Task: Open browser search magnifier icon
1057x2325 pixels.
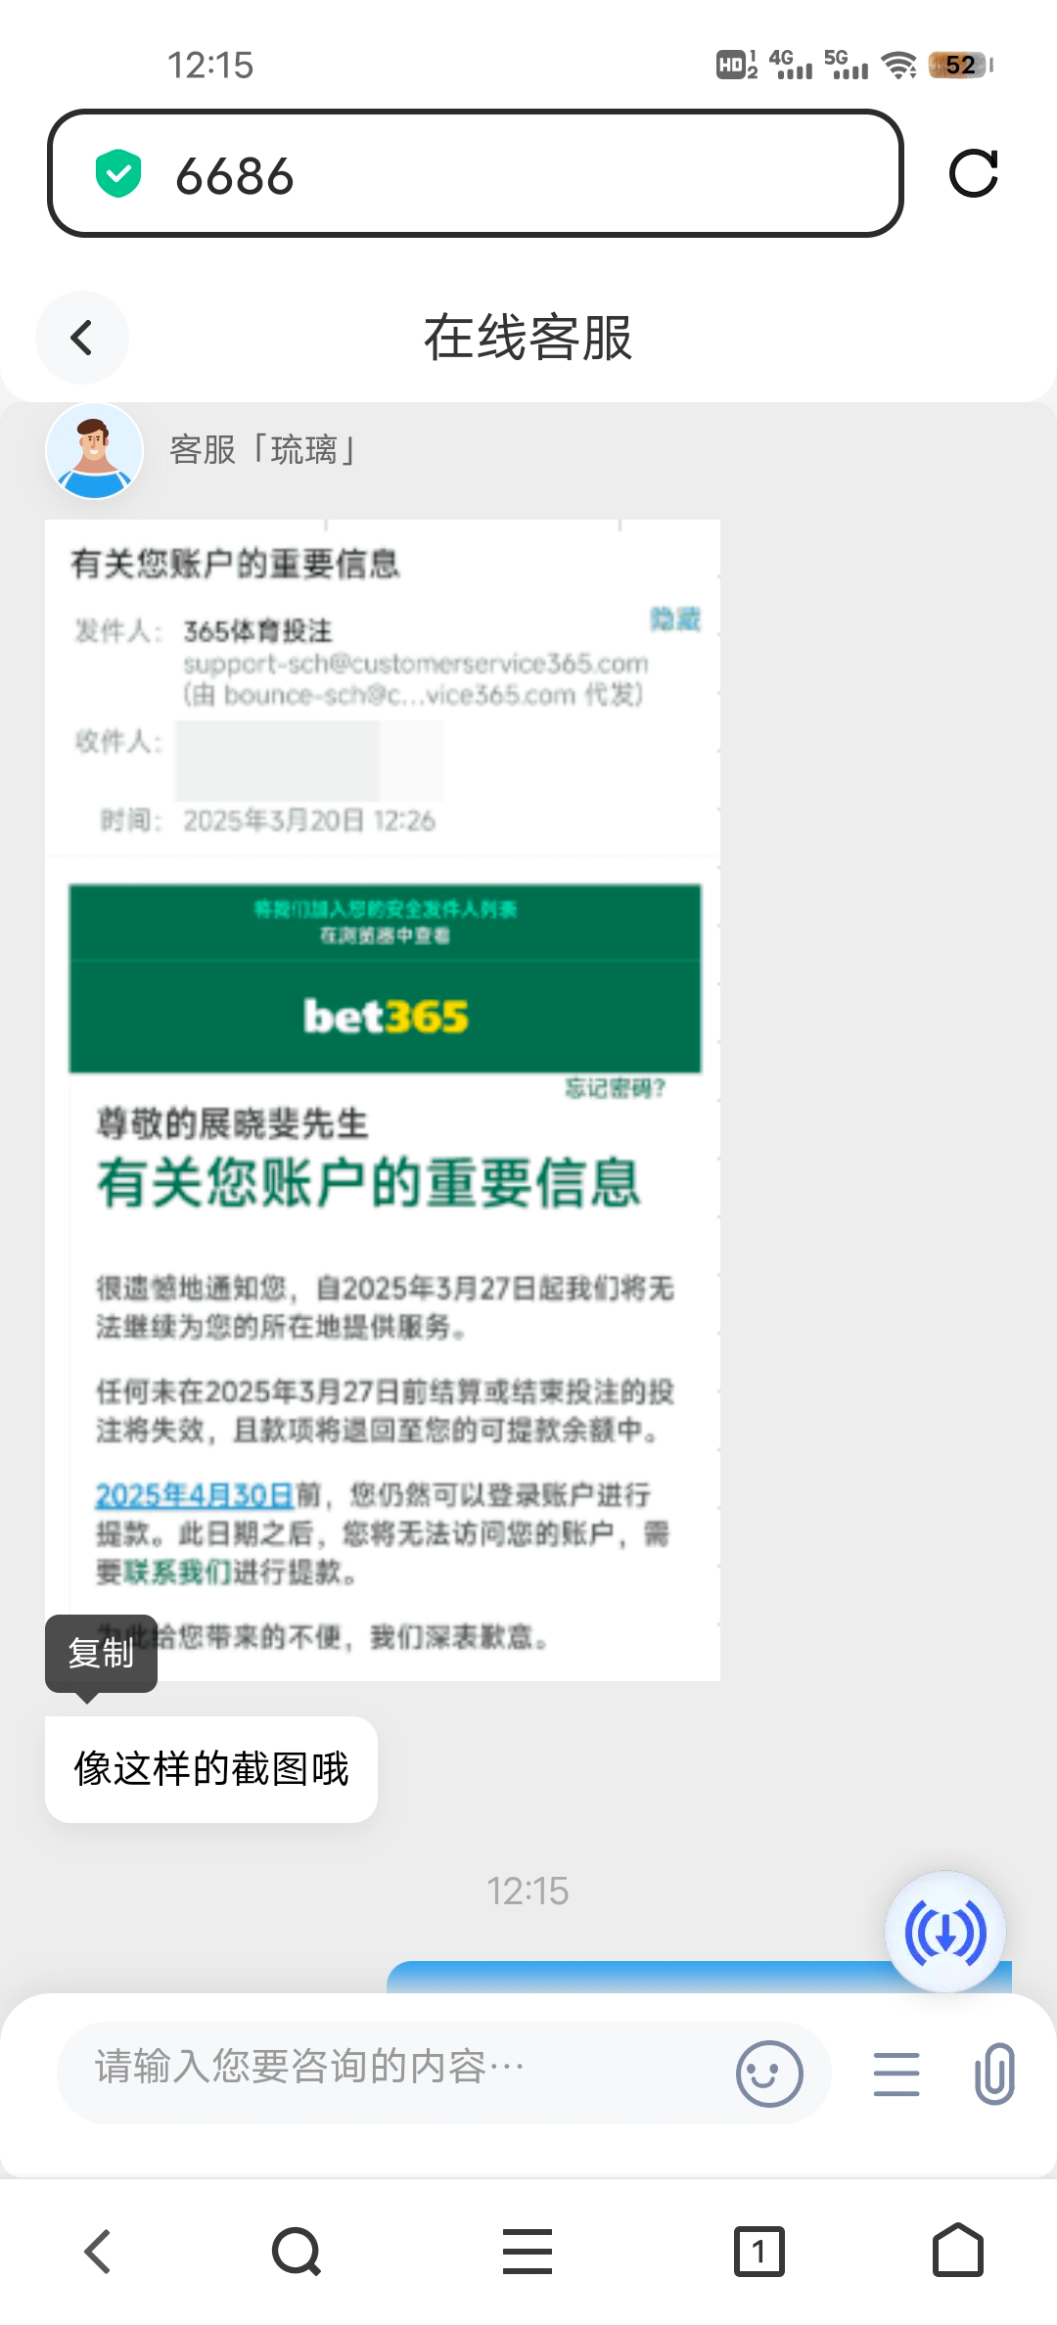Action: tap(297, 2252)
